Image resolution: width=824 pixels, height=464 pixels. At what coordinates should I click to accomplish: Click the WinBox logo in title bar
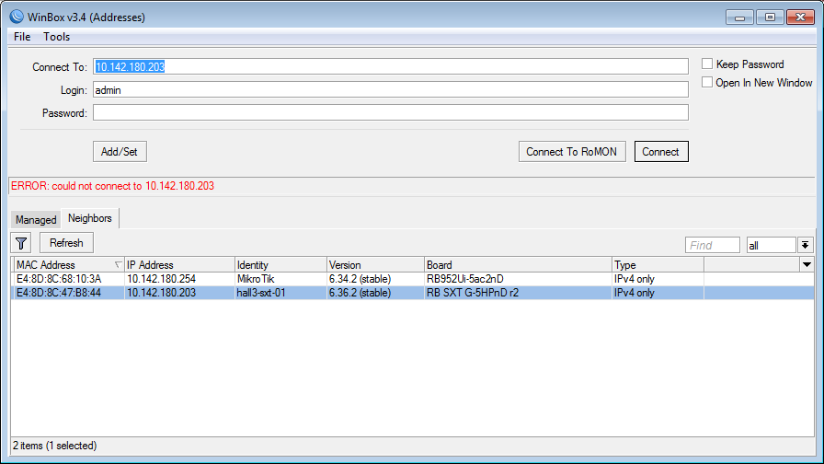pos(17,17)
